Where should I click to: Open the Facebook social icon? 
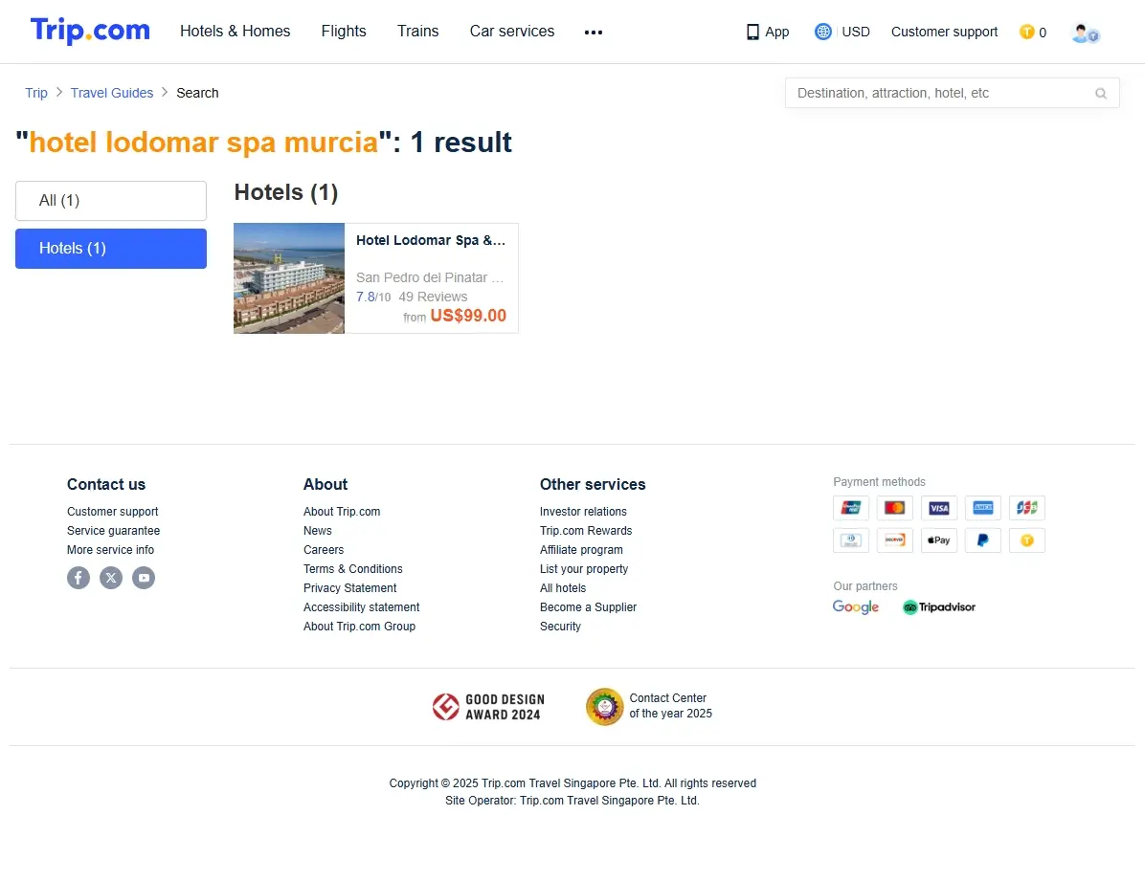click(x=79, y=578)
